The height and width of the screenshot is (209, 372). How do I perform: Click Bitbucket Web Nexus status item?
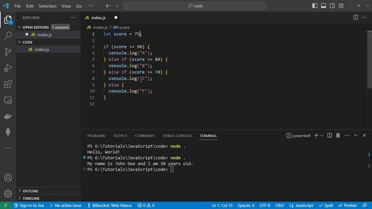click(x=110, y=206)
